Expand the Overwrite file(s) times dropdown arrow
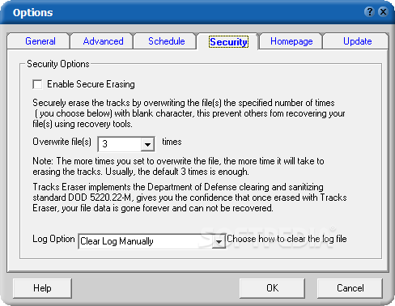The width and height of the screenshot is (395, 306). [x=147, y=144]
